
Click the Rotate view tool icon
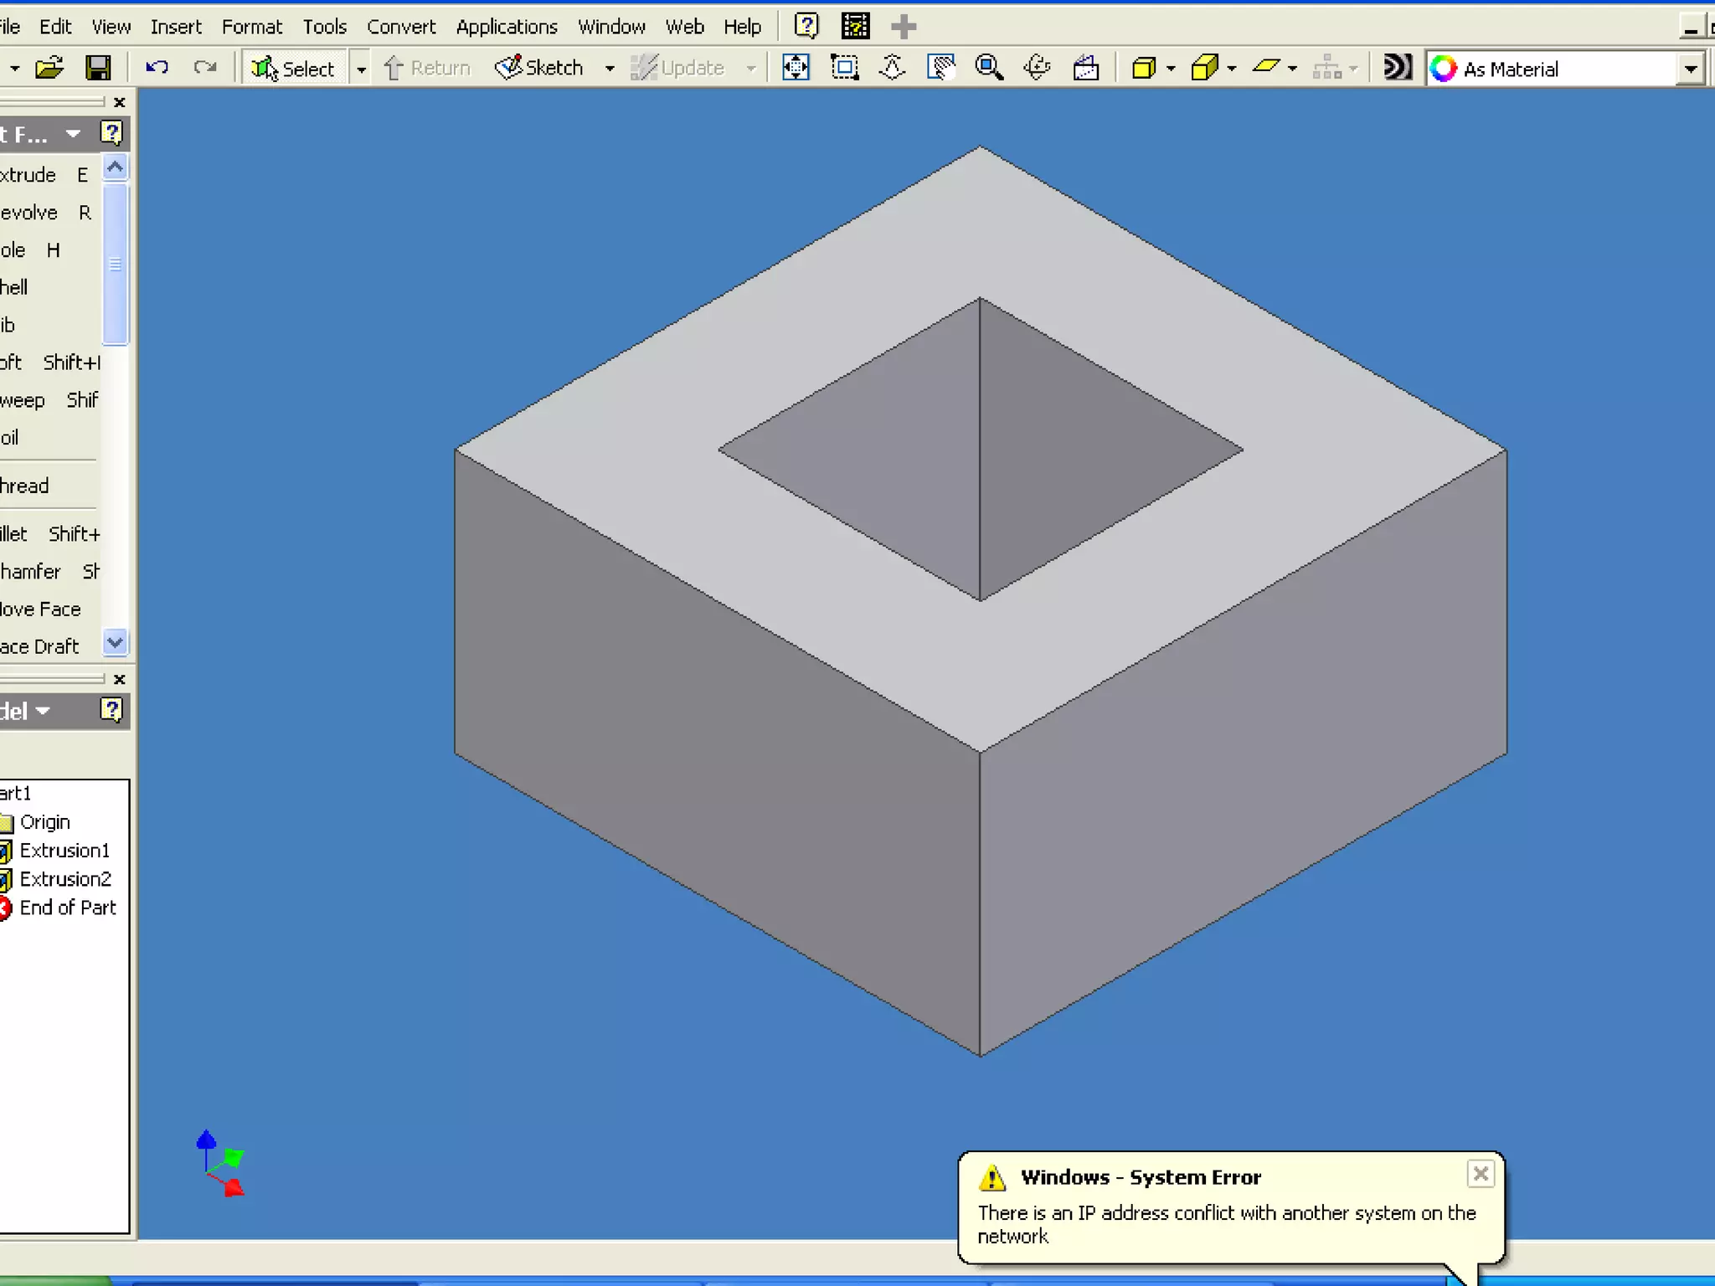(x=1037, y=68)
